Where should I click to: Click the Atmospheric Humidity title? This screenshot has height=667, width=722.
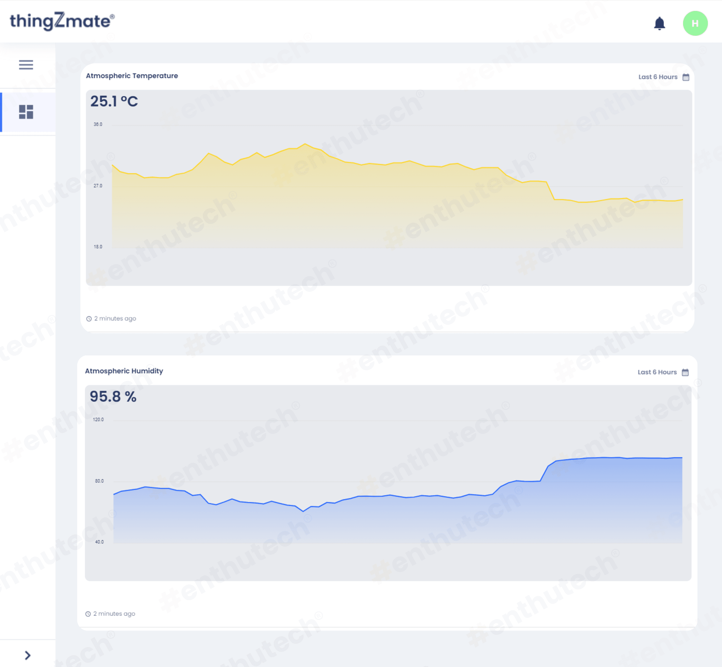[x=124, y=371]
